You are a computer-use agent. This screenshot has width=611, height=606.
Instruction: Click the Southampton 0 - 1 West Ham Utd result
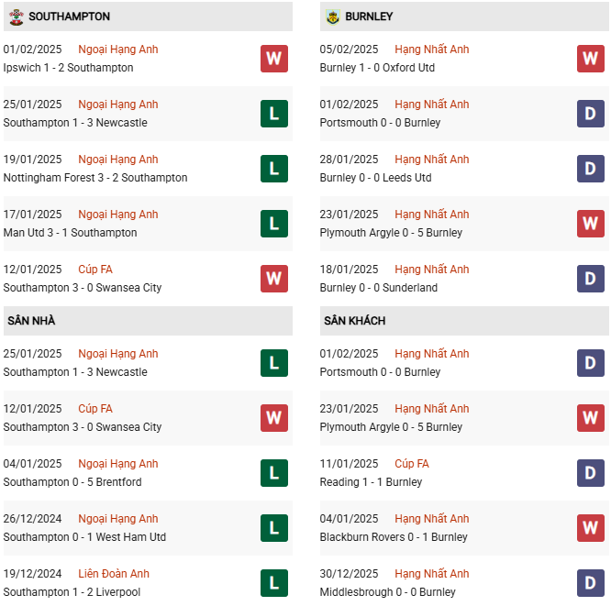pos(84,537)
